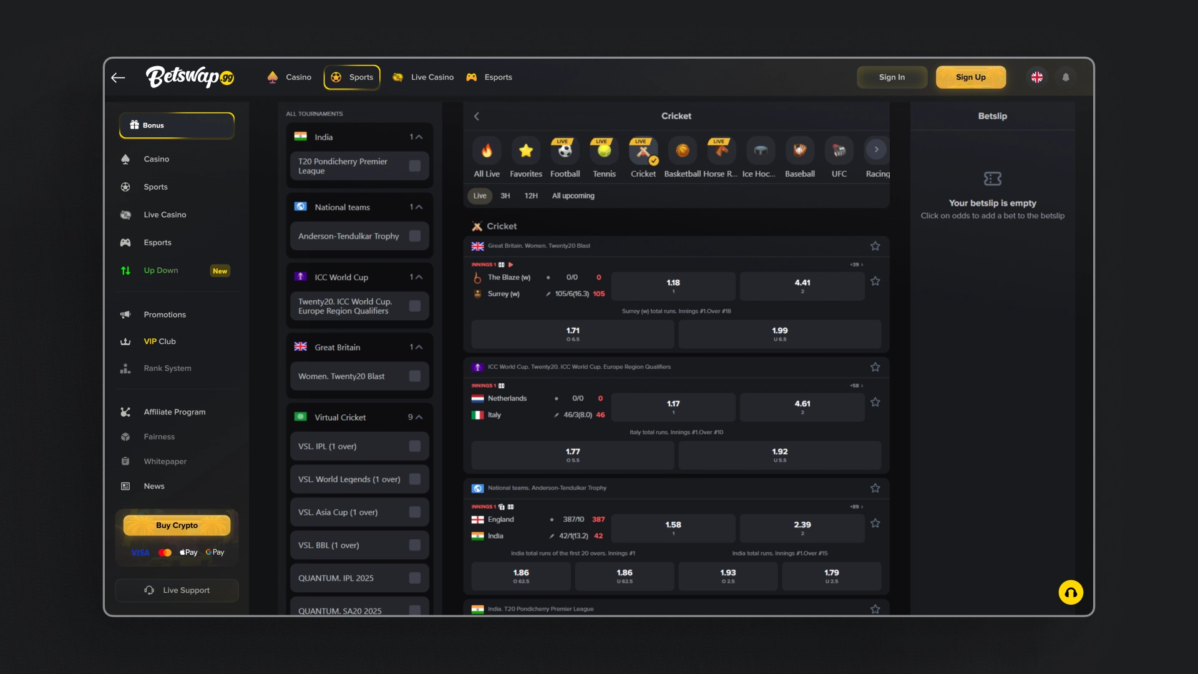Expand +89 more markets for England match
Image resolution: width=1198 pixels, height=674 pixels.
coord(857,507)
